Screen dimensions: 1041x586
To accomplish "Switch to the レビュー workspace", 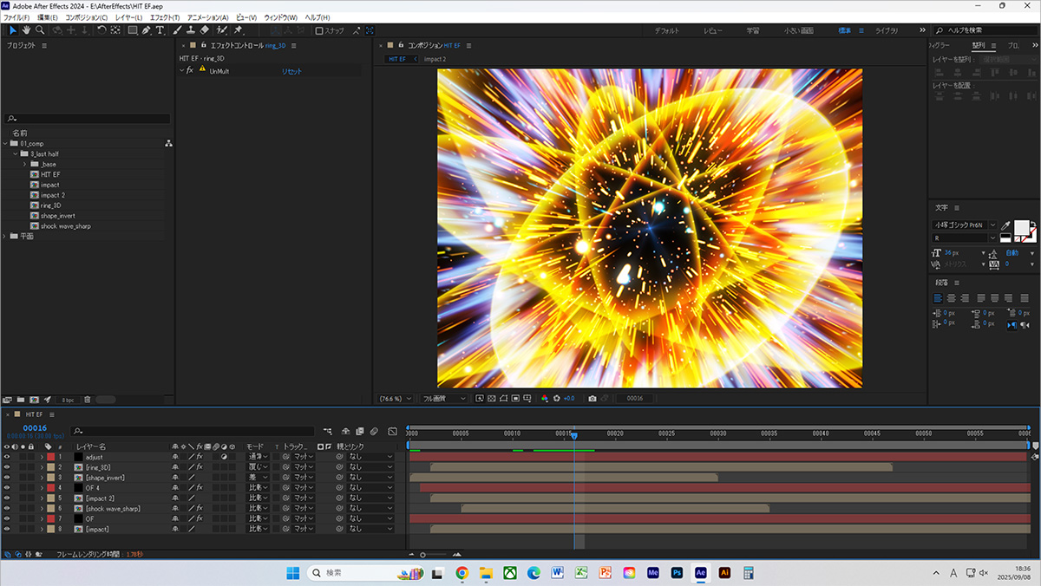I will pos(712,30).
